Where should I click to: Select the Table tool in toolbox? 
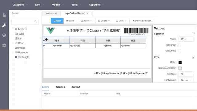point(19,34)
